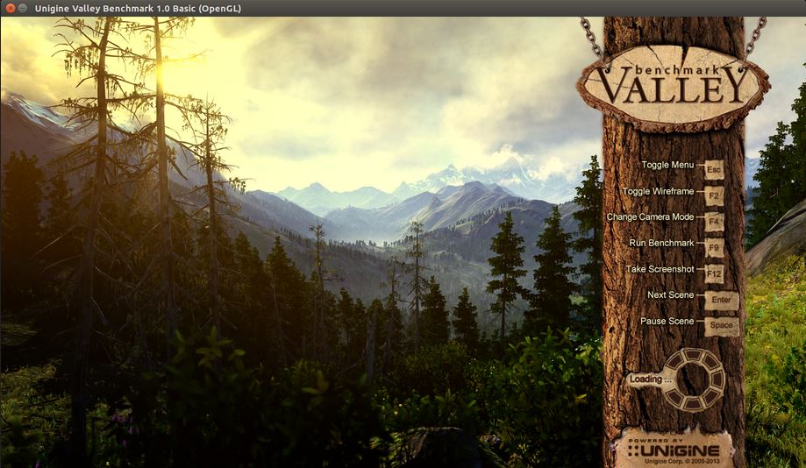
Task: Click the F12 screenshot key button
Action: tap(714, 273)
